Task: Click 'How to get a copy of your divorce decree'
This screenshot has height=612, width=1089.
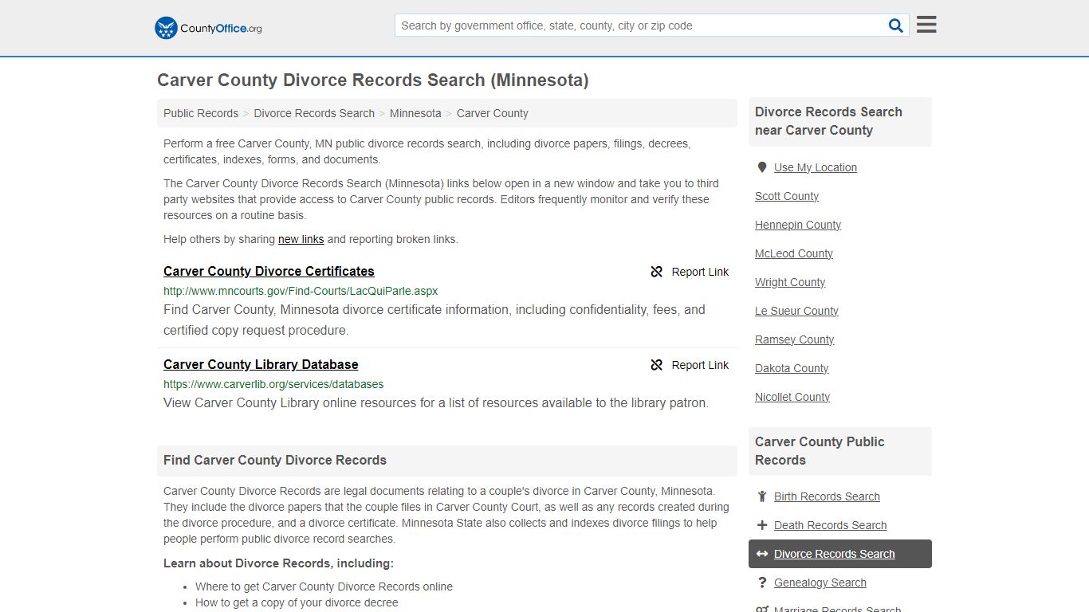Action: [x=297, y=602]
